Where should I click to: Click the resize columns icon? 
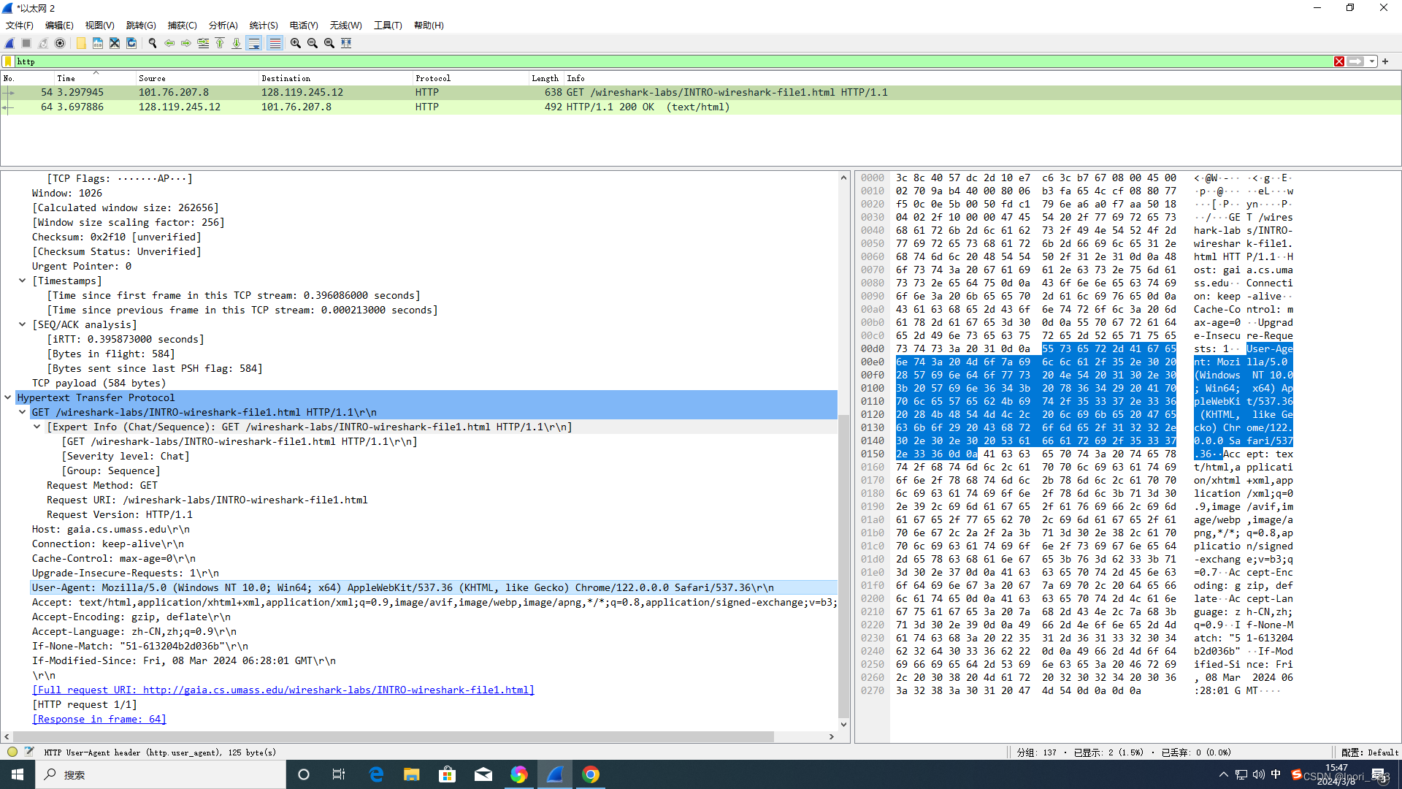pos(346,43)
